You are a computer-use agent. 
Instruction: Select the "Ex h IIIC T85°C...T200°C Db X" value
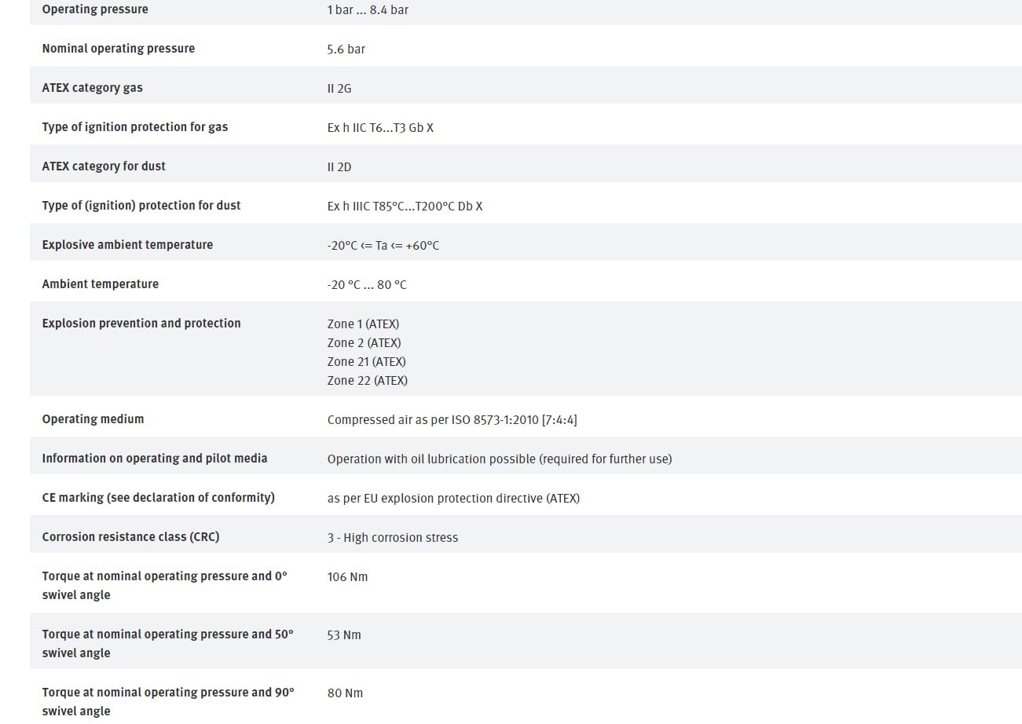click(405, 206)
